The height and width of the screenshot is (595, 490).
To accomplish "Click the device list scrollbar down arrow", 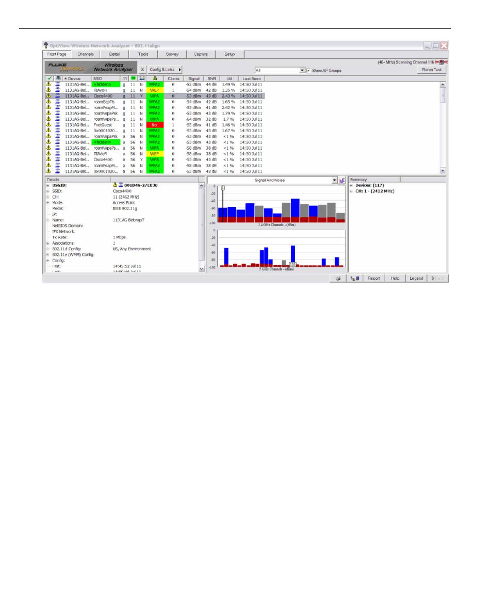I will (x=443, y=171).
